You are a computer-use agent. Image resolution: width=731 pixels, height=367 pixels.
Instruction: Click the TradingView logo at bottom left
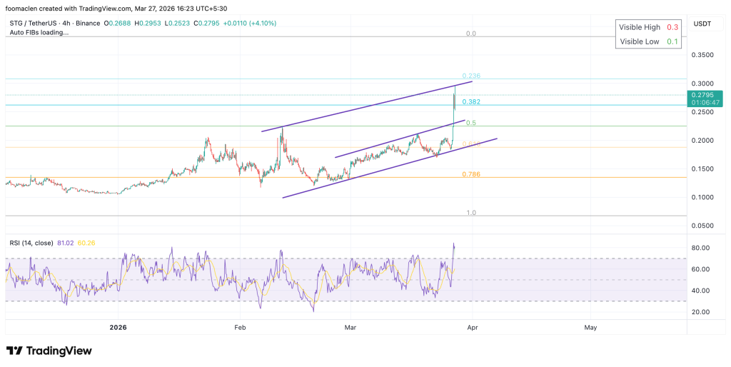point(49,351)
